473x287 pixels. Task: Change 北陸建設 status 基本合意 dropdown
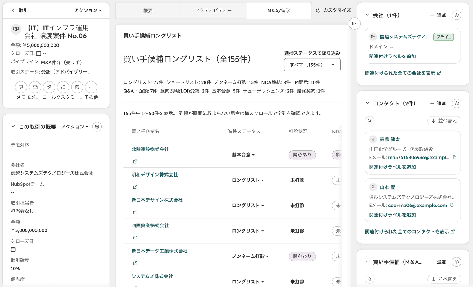pyautogui.click(x=243, y=155)
